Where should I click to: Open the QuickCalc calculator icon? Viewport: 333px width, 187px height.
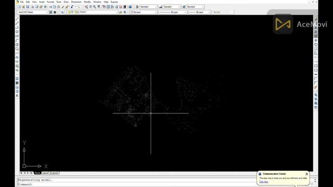(x=125, y=7)
